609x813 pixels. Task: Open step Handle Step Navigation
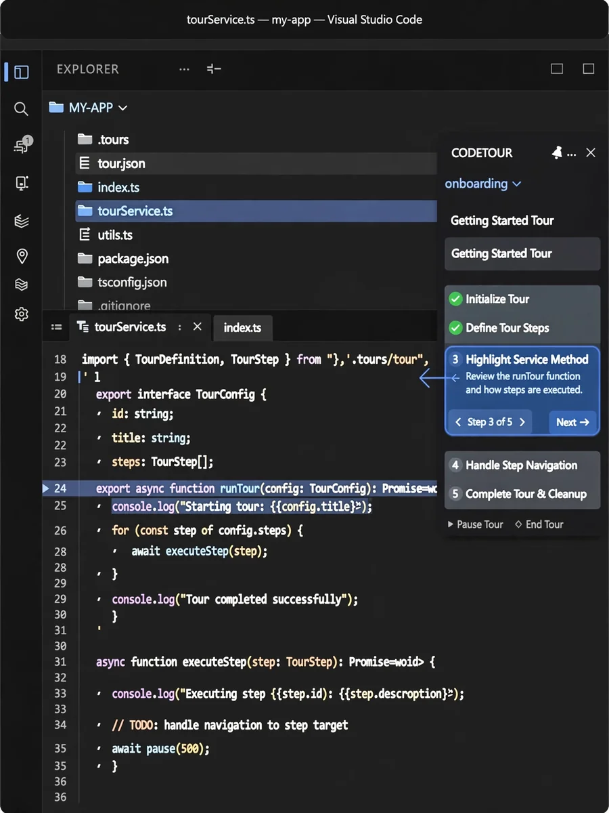(x=522, y=465)
